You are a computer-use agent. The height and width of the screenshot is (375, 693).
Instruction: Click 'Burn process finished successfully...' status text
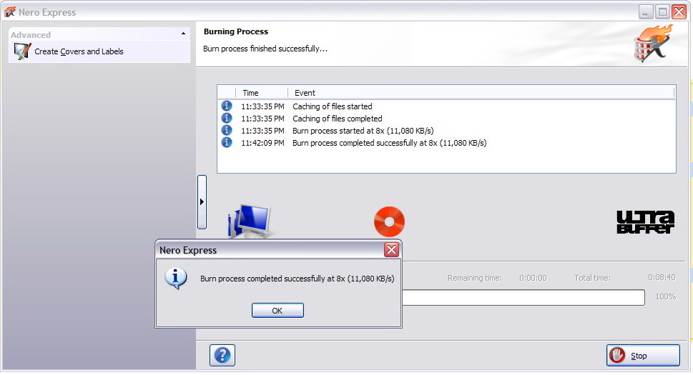(265, 49)
